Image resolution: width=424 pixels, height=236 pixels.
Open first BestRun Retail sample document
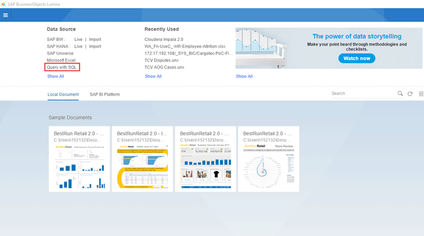click(x=79, y=159)
